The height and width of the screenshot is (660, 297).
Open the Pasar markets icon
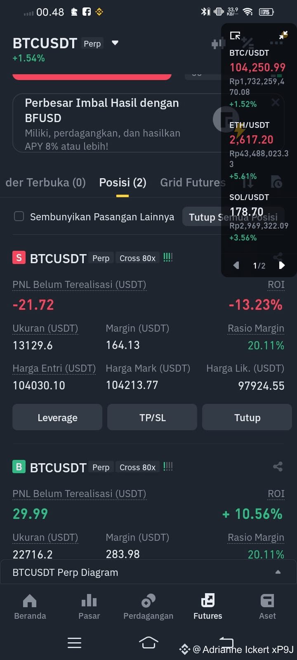coord(89,606)
